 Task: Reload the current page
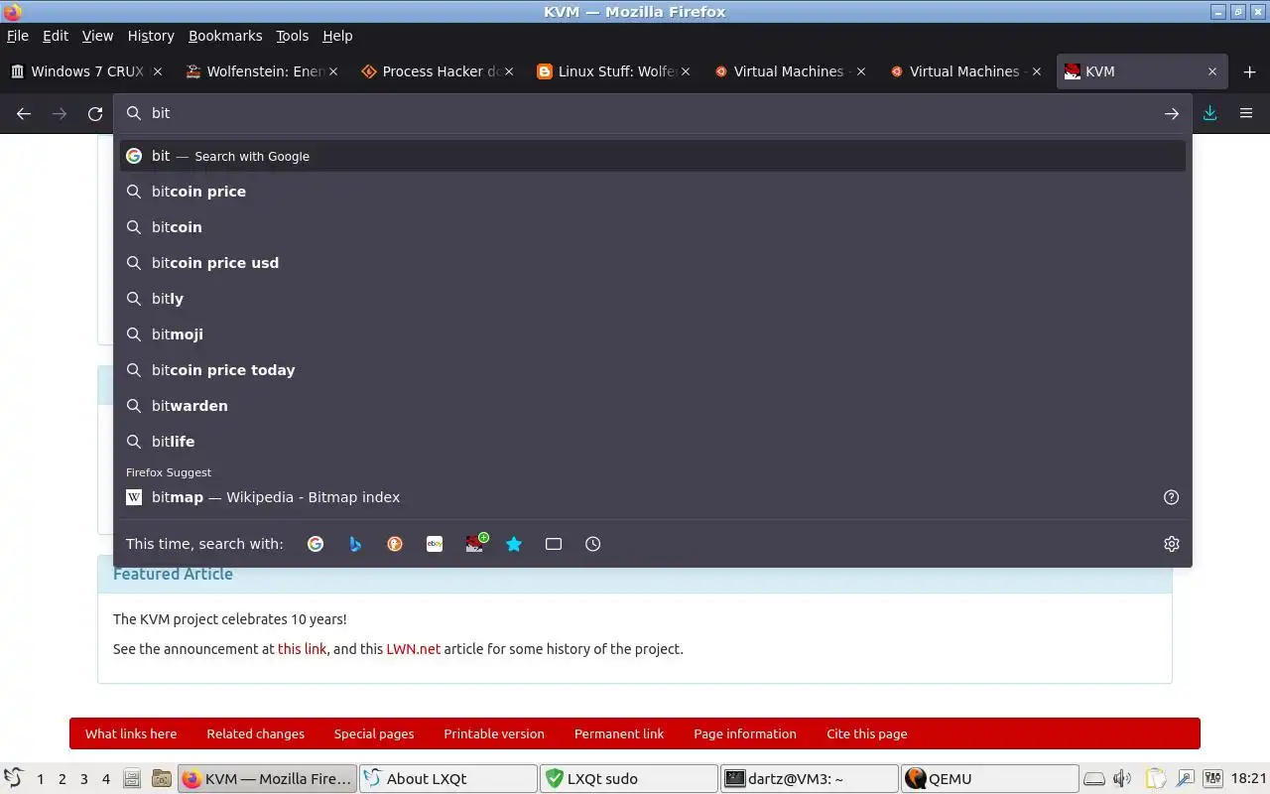[x=95, y=114]
